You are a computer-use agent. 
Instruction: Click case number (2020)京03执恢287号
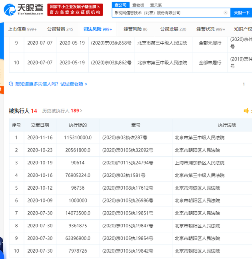click(125, 138)
